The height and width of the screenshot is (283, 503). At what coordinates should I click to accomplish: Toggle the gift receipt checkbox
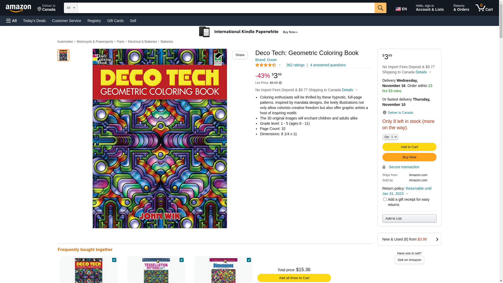coord(385,199)
